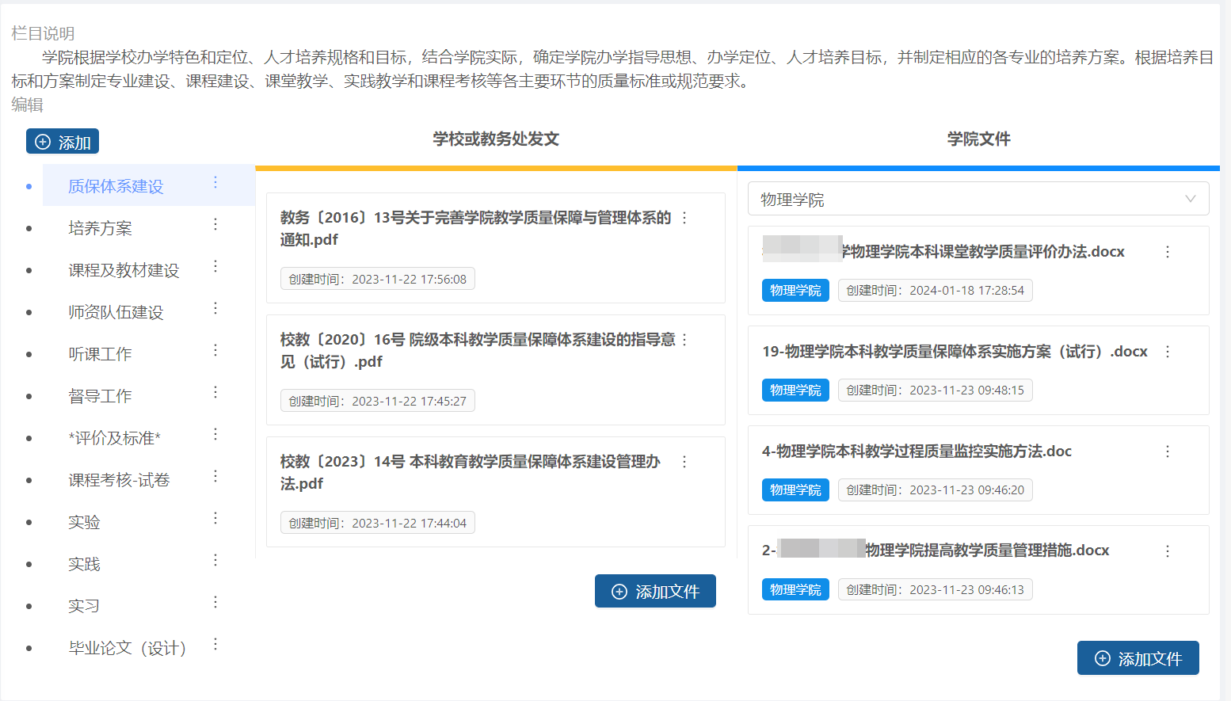Click three-dot menu beside 质保体系建设
1231x701 pixels.
[x=215, y=183]
